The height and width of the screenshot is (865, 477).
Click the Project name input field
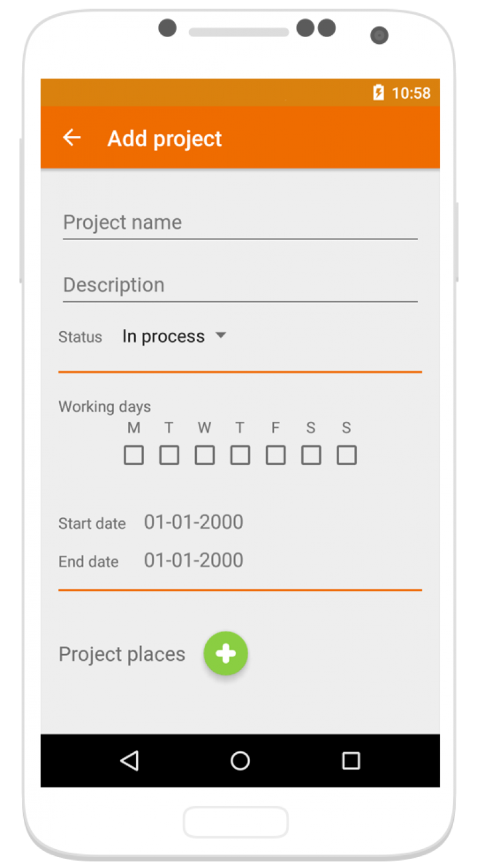[x=240, y=222]
